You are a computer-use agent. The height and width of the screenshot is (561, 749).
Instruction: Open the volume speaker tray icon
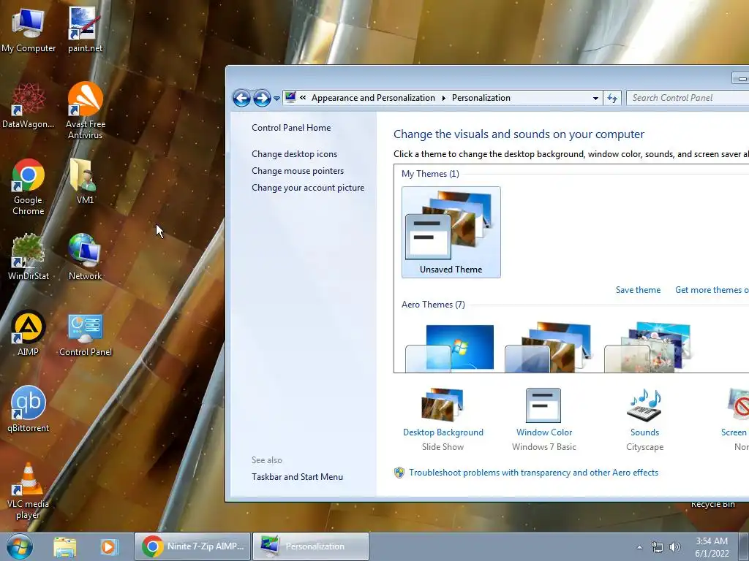point(675,547)
